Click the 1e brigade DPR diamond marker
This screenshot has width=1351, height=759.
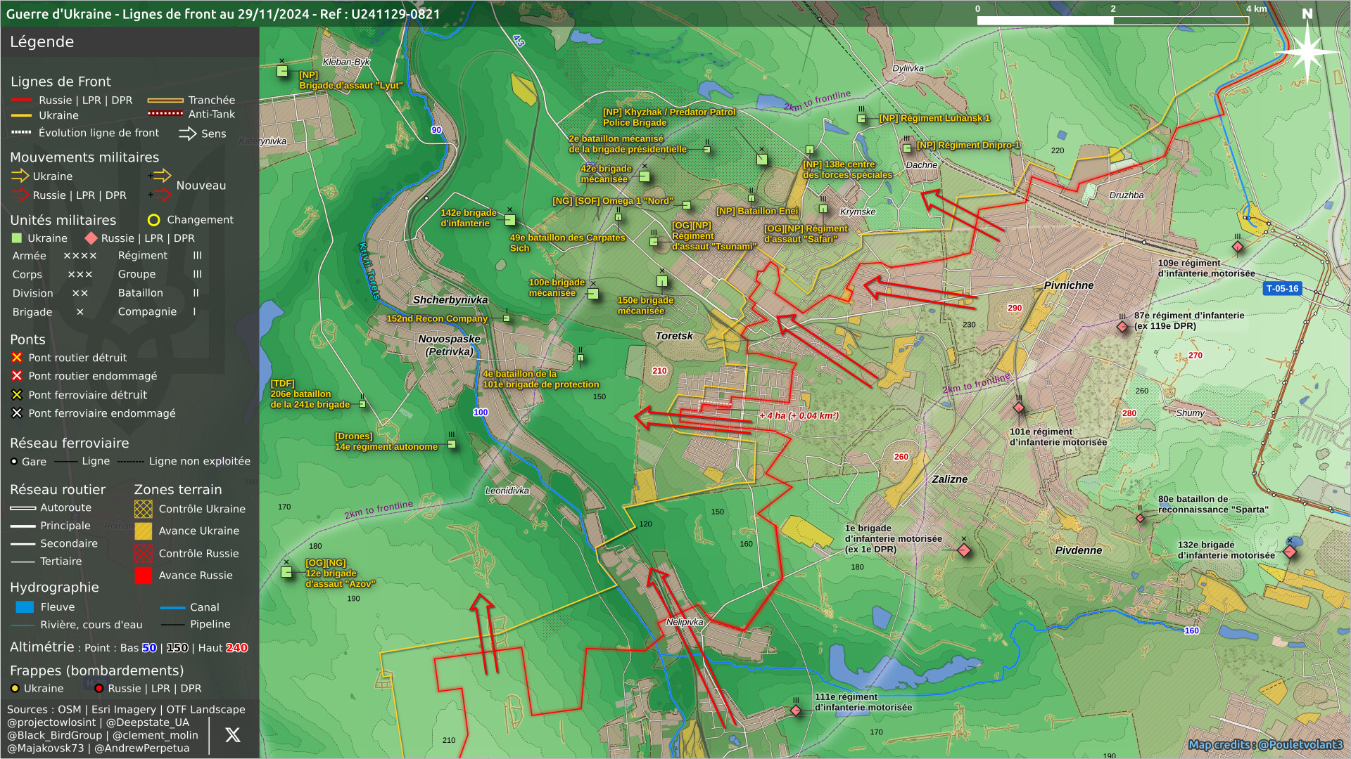click(964, 550)
